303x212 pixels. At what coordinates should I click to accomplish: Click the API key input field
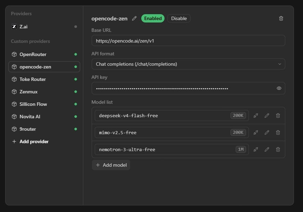tap(188, 88)
